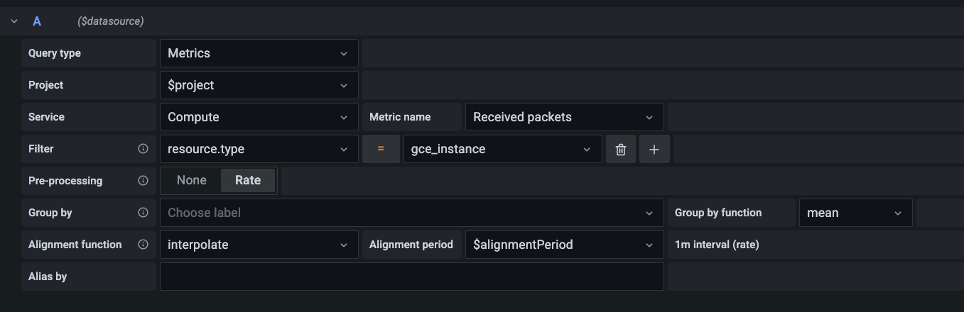
Task: Select None pre-processing option
Action: 191,180
